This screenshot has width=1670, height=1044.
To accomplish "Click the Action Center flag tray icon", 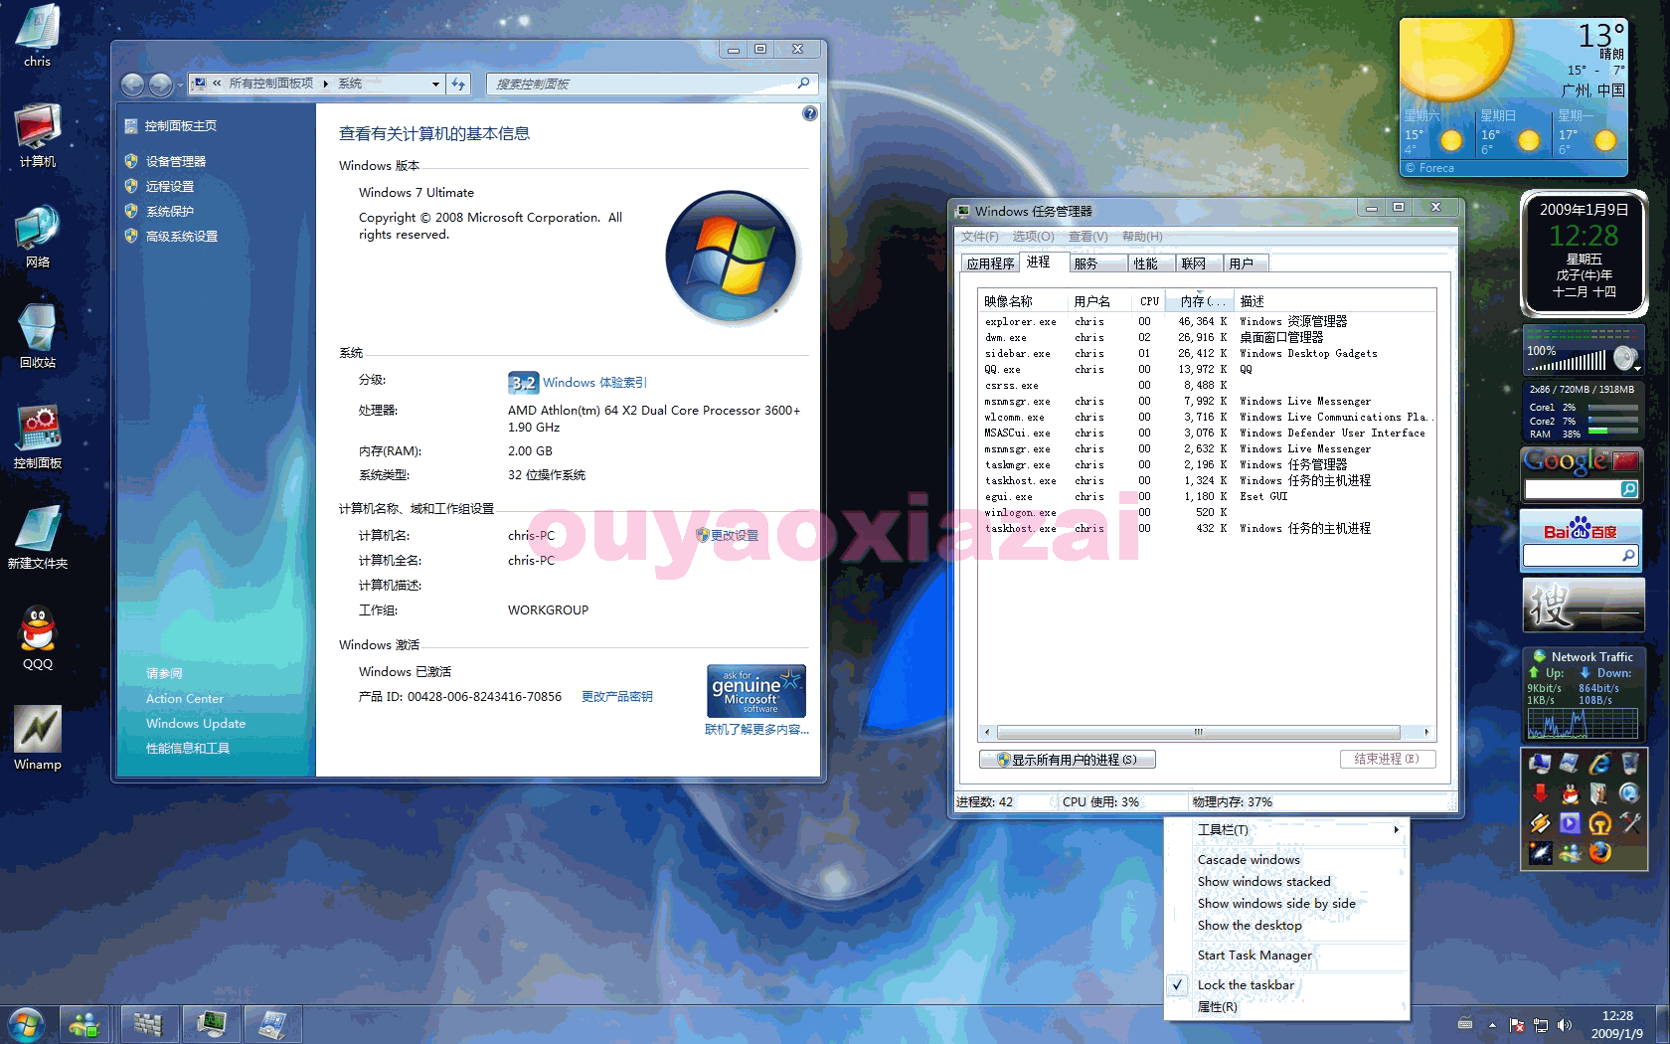I will tap(1517, 1025).
